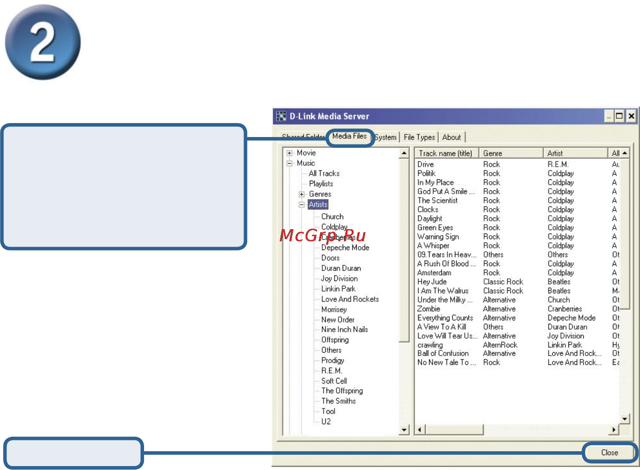Open the About tab

pos(451,137)
